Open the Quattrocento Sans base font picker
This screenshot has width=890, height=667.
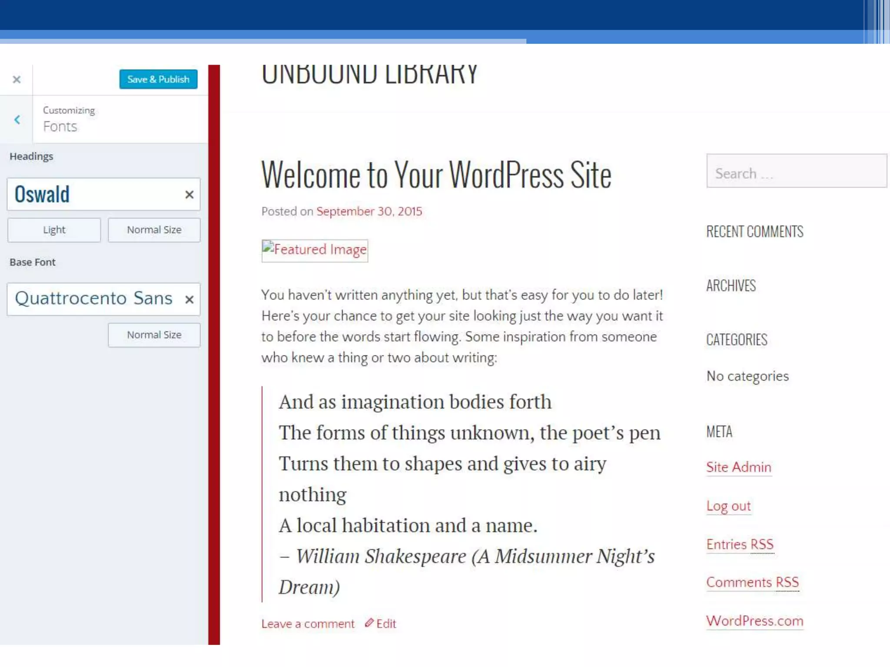(93, 299)
